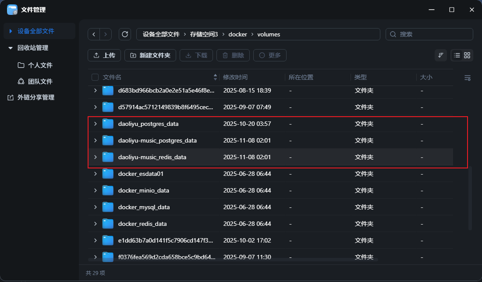The height and width of the screenshot is (282, 482).
Task: Click the vertical scrollbar thumb
Action: (x=470, y=198)
